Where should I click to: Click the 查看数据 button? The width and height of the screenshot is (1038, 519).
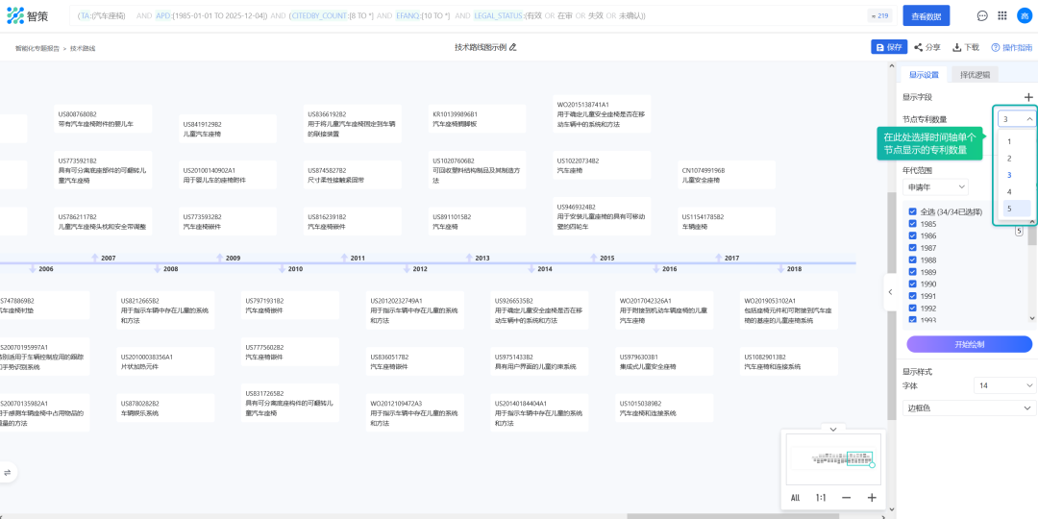[x=927, y=15]
